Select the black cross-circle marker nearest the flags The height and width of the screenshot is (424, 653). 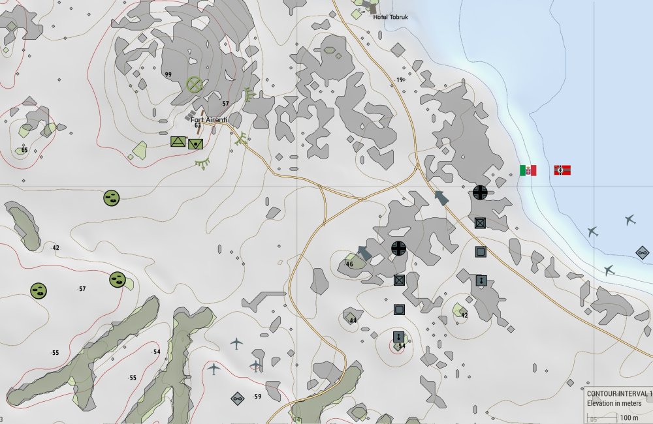(480, 192)
